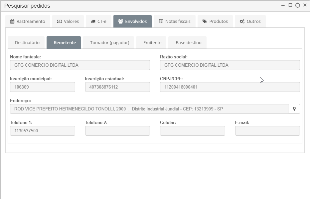Click the Endereço field
The image size is (310, 200).
pyautogui.click(x=149, y=109)
